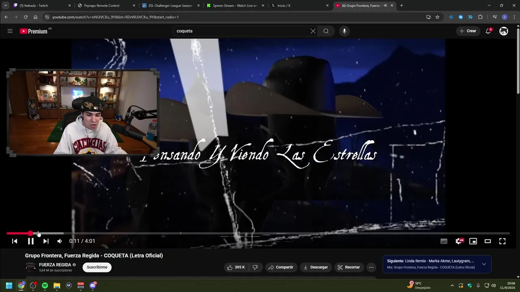Open weather widget showing 18°C Despejado
This screenshot has width=520, height=292.
tap(418, 286)
